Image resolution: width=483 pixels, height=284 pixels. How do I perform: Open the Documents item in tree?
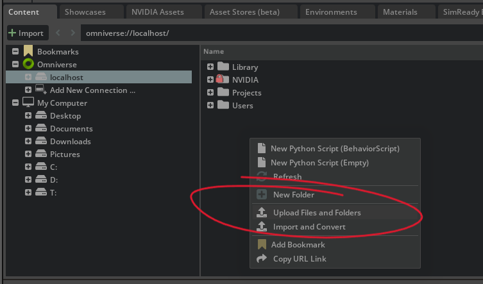coord(71,128)
